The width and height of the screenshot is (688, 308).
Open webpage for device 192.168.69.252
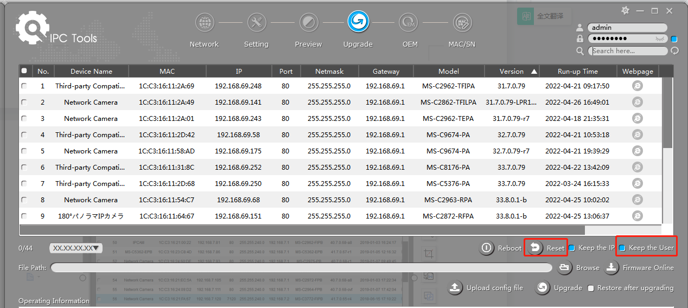pos(638,167)
